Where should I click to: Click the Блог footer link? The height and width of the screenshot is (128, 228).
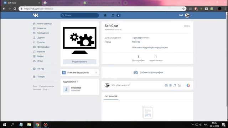coord(35,86)
